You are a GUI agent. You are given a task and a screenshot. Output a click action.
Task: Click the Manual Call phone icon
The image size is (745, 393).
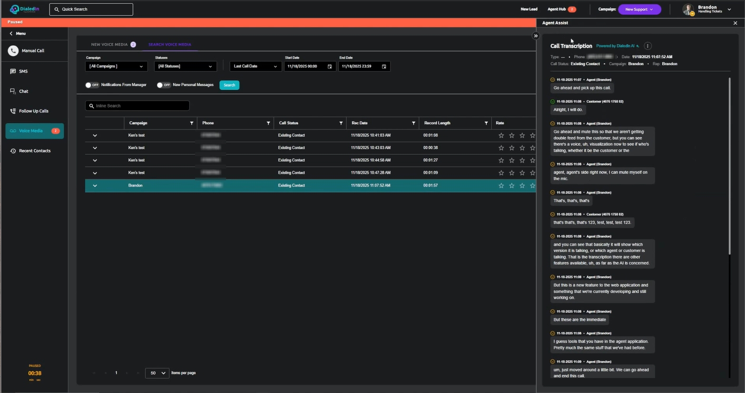point(13,51)
